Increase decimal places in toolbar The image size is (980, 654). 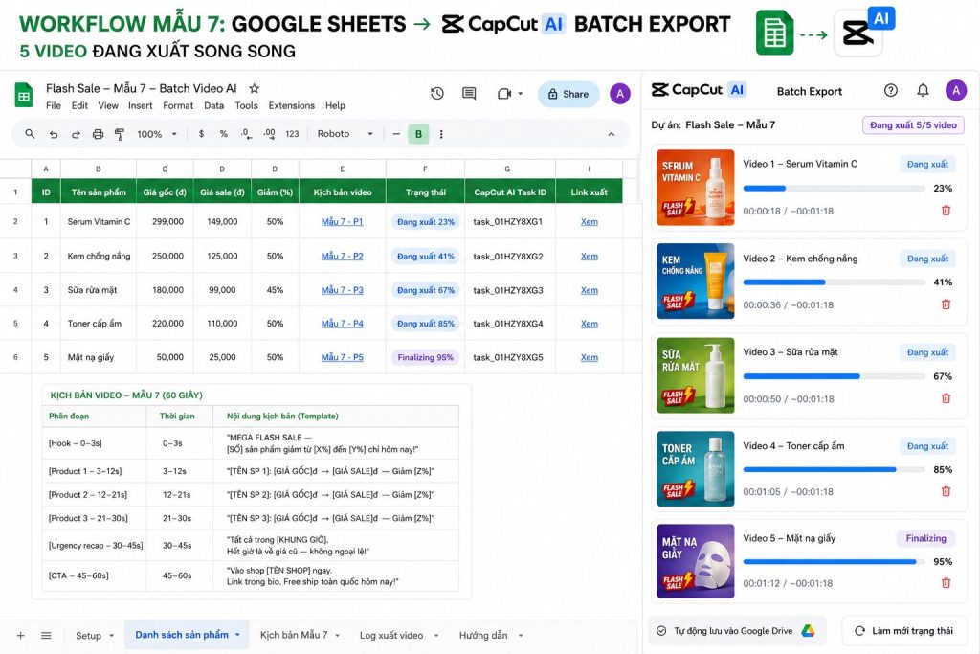click(x=269, y=134)
